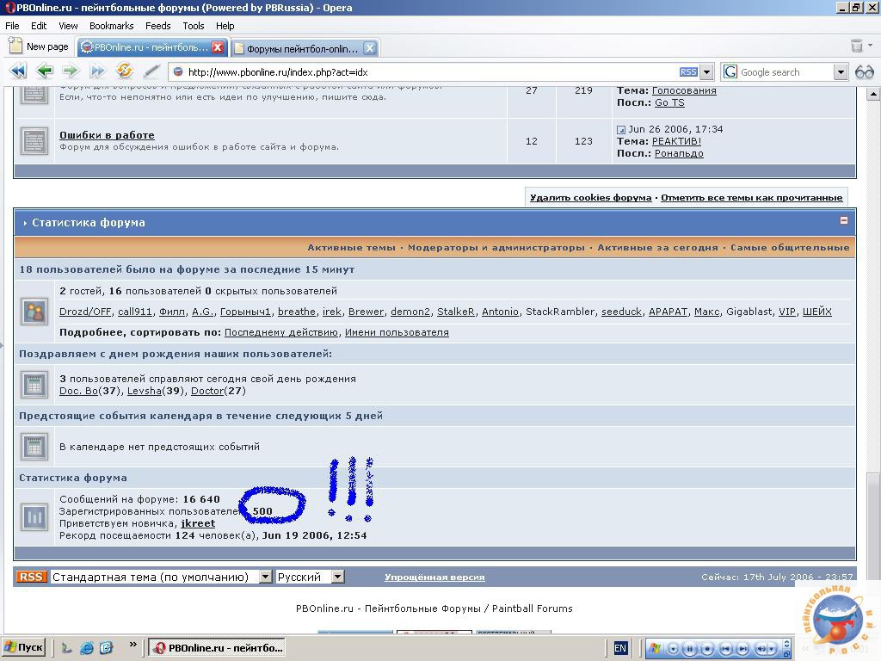
Task: Click the Google icon in search box
Action: (x=730, y=72)
